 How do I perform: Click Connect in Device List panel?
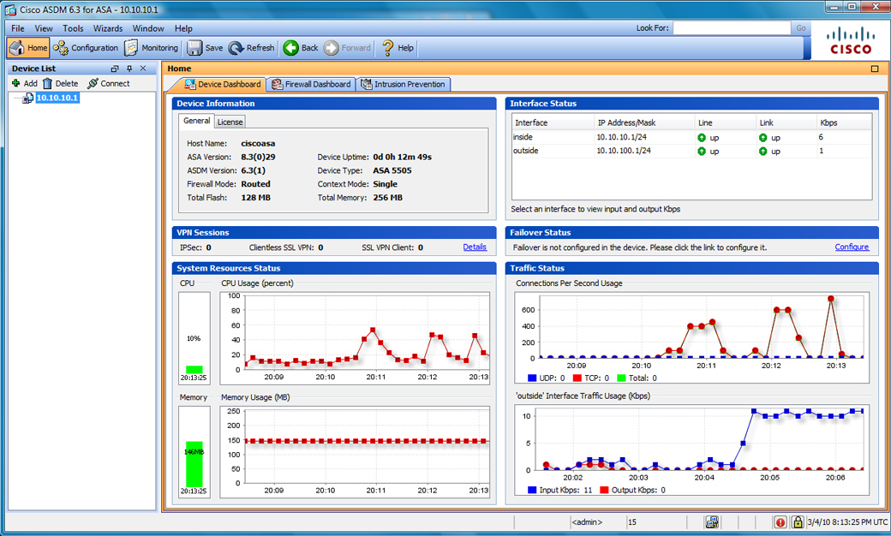point(109,84)
